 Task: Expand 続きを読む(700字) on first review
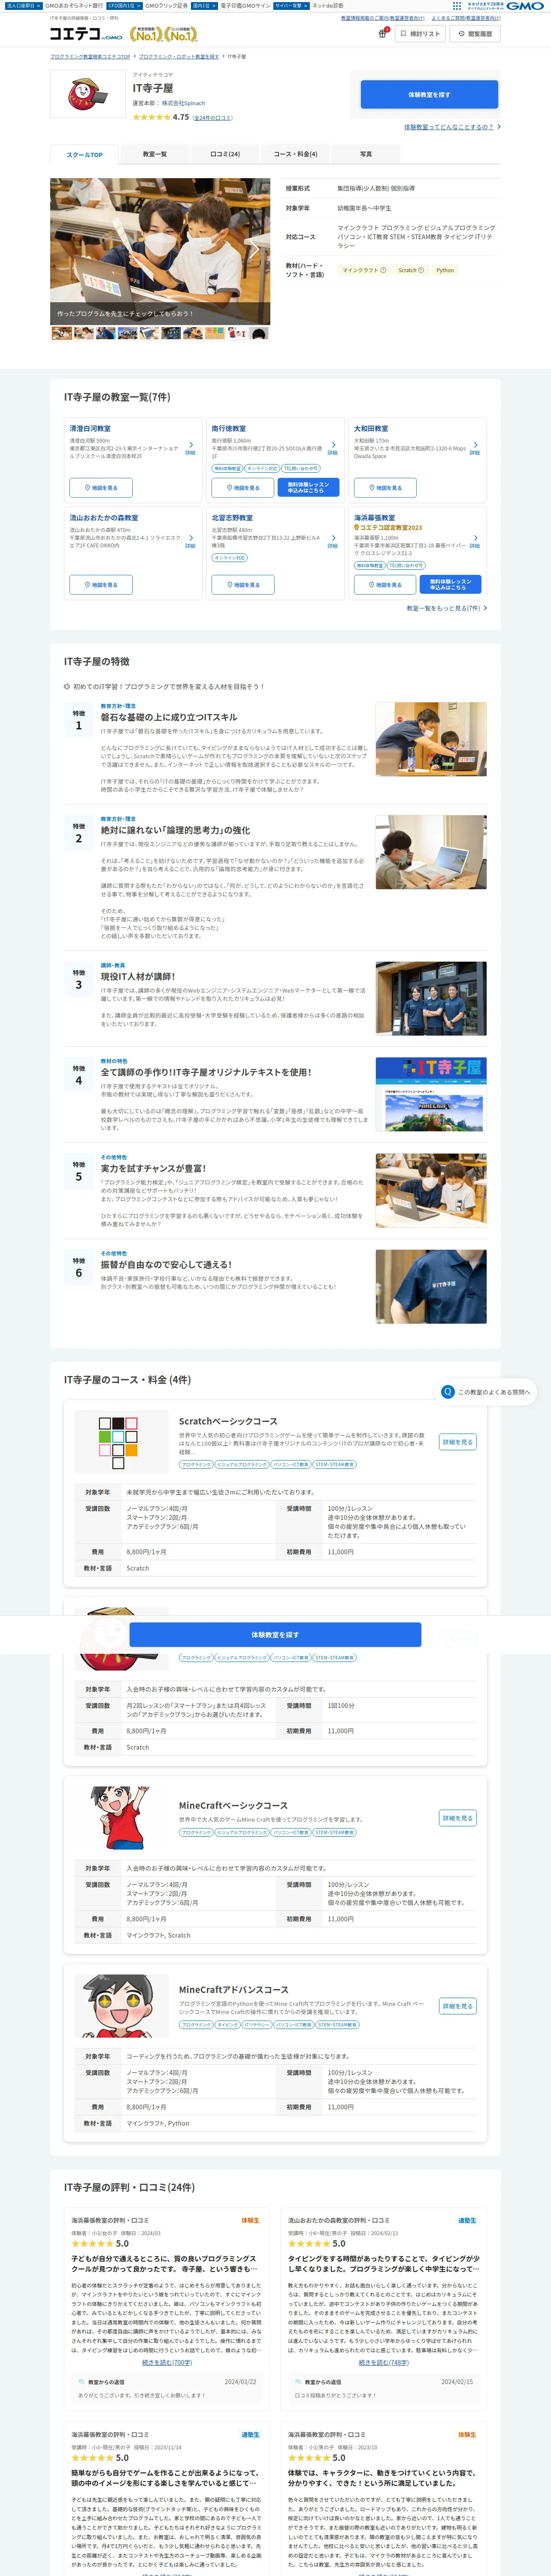point(167,2362)
